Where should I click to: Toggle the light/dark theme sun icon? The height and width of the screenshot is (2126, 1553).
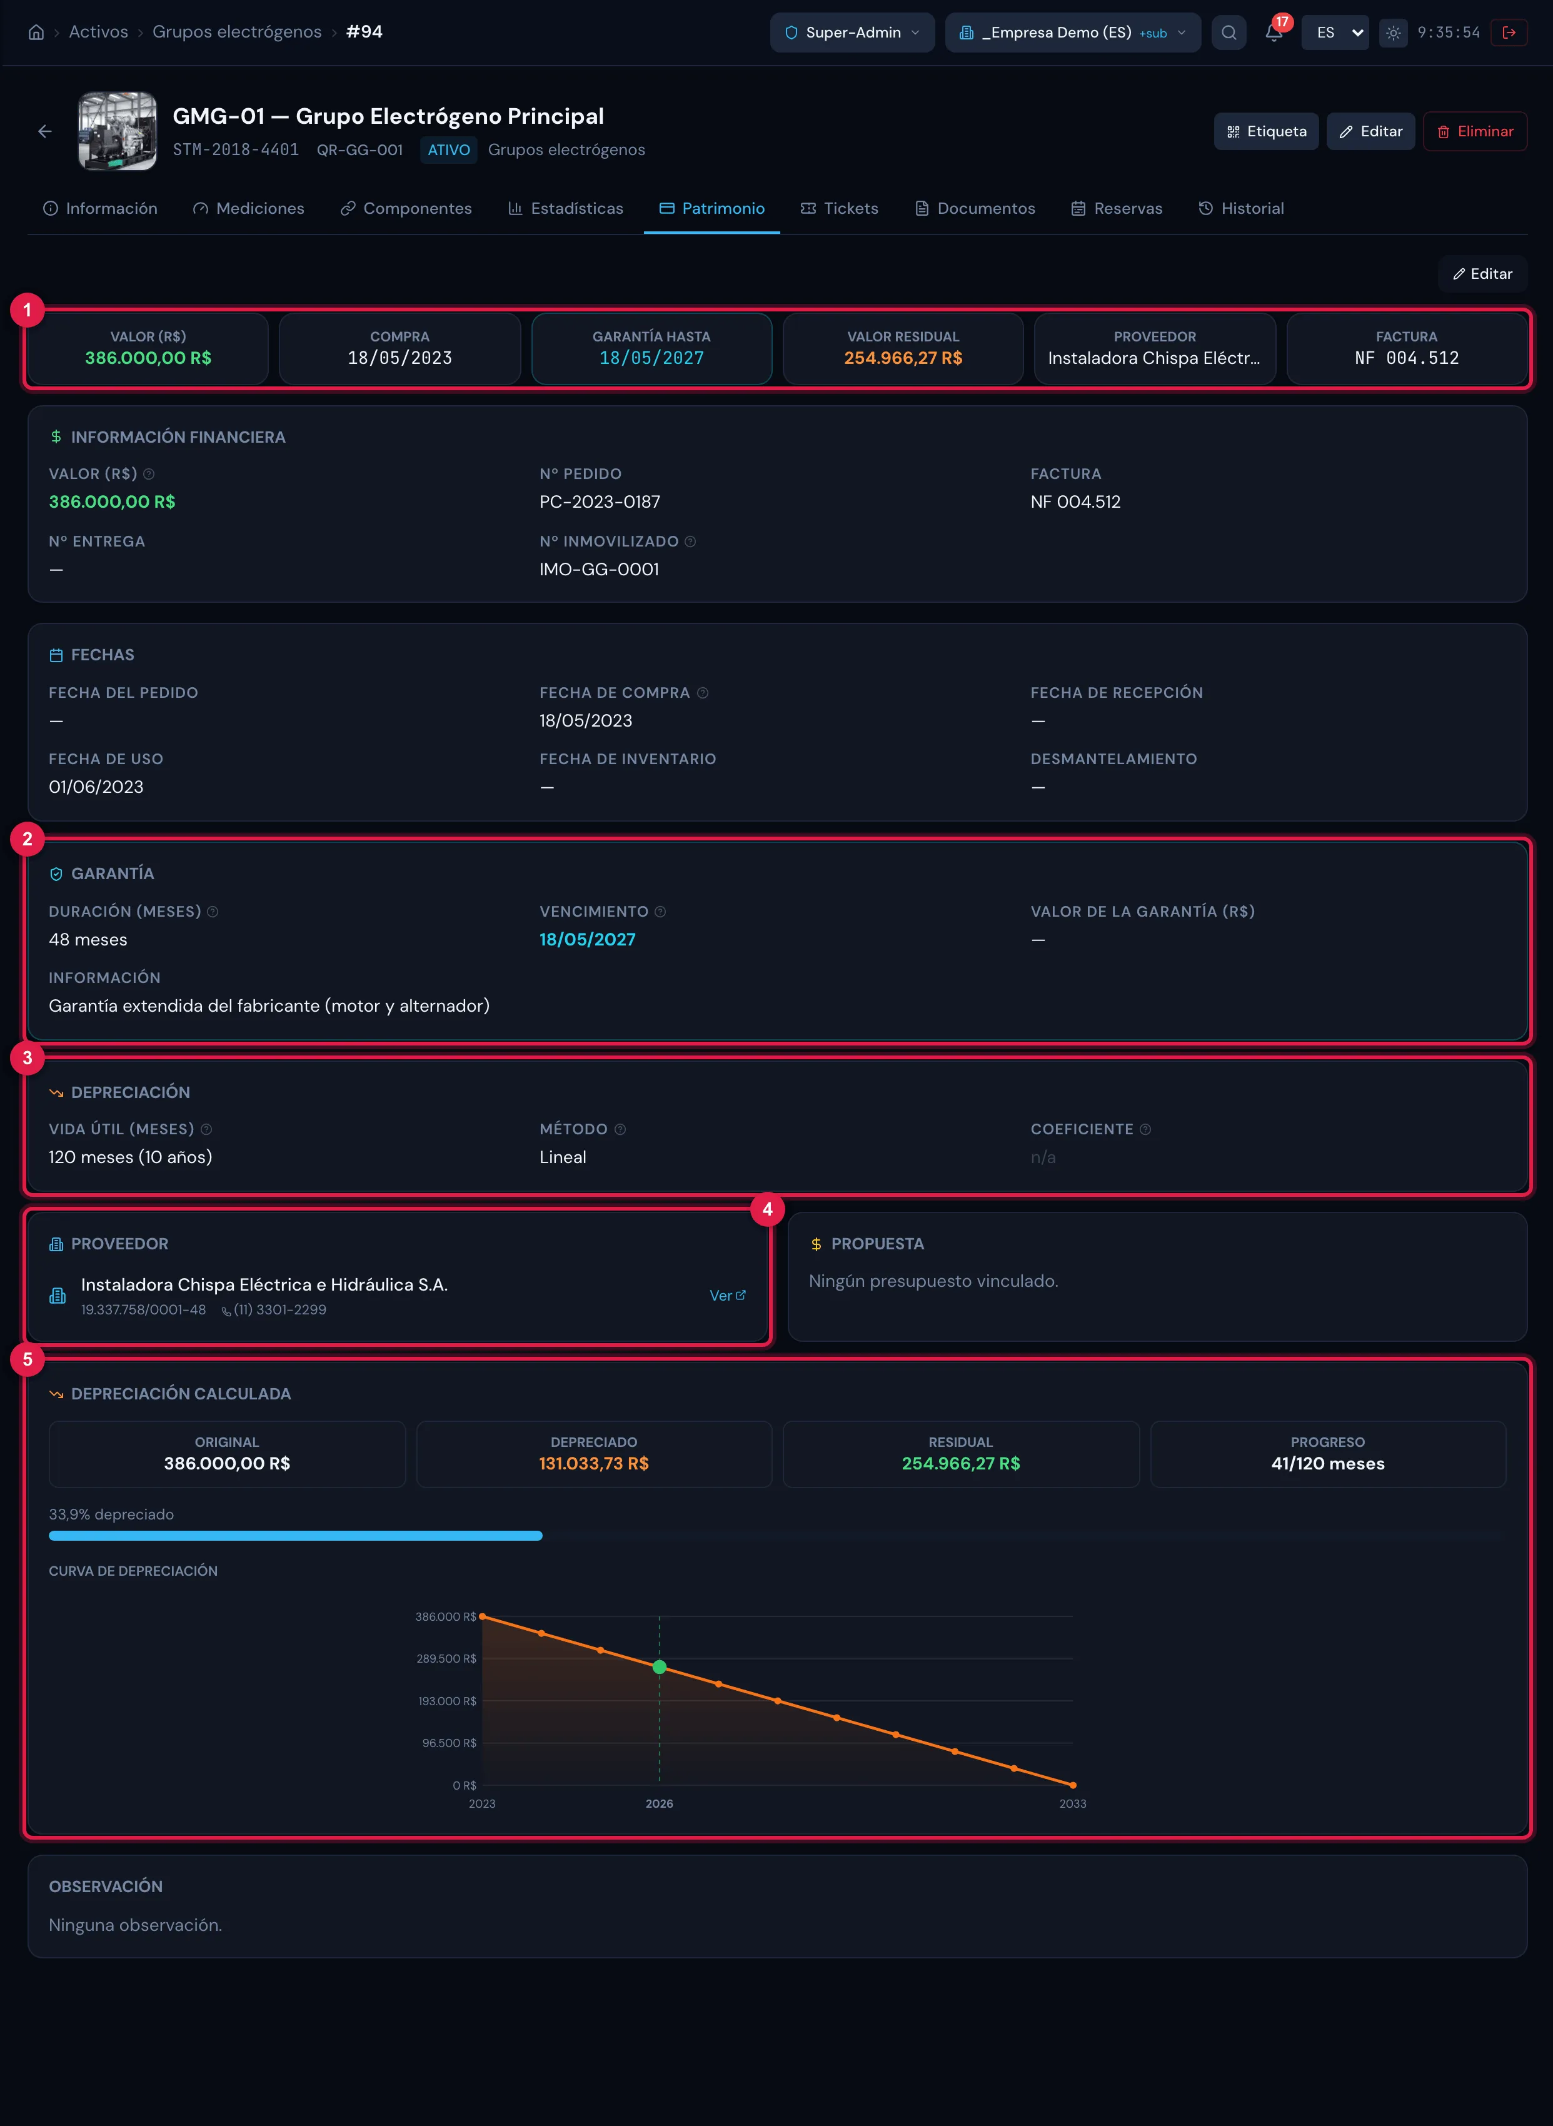pyautogui.click(x=1393, y=32)
